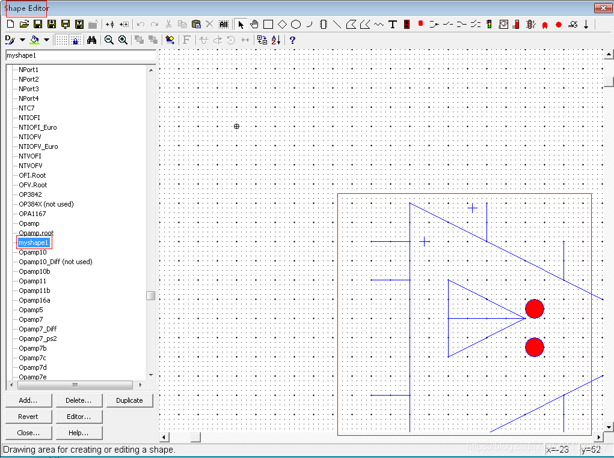This screenshot has height=458, width=614.
Task: Select the arrow pointer tool
Action: (x=241, y=24)
